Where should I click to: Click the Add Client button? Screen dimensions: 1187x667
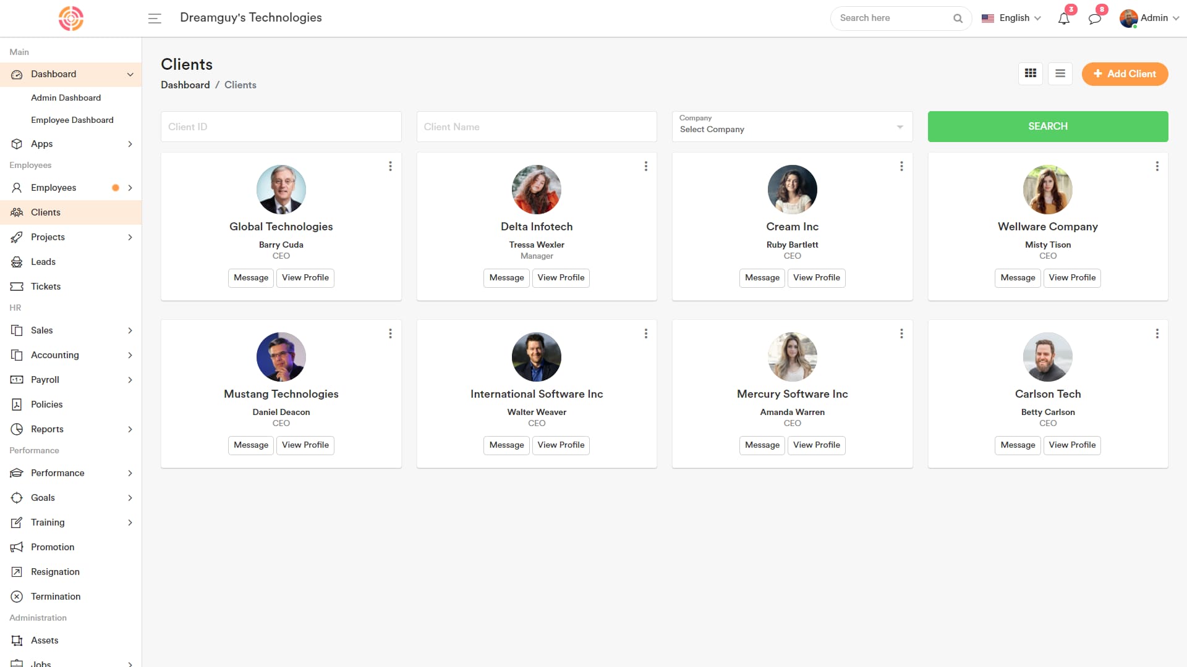click(x=1124, y=73)
